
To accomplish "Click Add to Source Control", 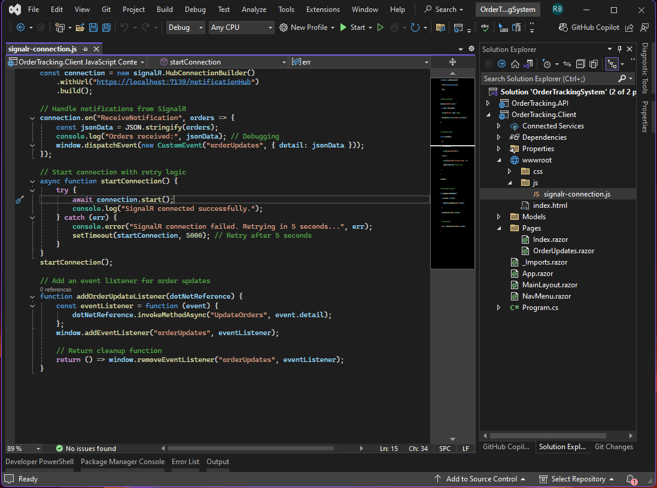I will (x=480, y=479).
